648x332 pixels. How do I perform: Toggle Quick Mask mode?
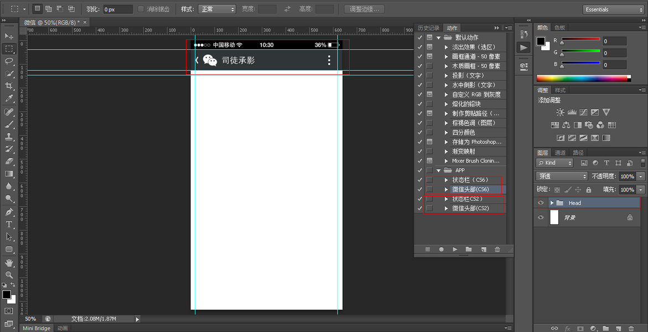tap(9, 310)
